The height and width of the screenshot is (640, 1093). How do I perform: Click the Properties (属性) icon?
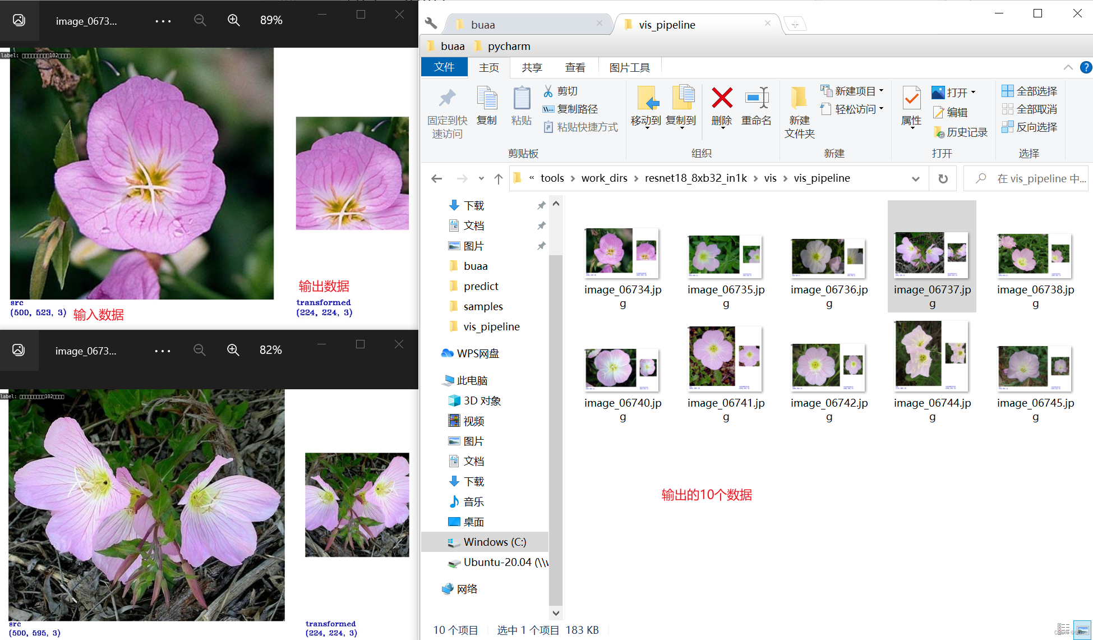(911, 98)
